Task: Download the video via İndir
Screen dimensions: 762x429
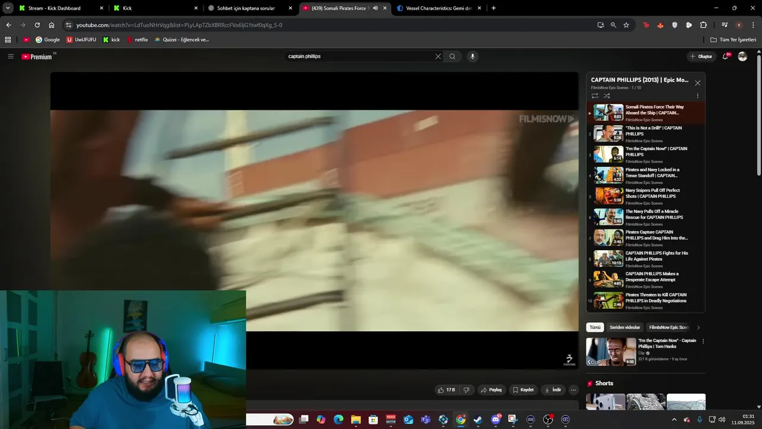Action: pos(553,390)
